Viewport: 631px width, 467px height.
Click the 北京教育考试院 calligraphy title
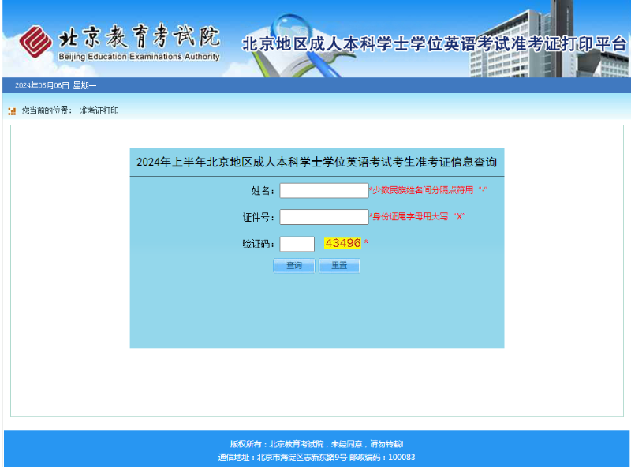point(139,37)
